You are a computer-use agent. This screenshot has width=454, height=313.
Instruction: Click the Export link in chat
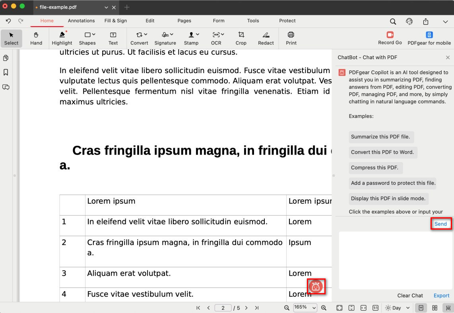[441, 296]
